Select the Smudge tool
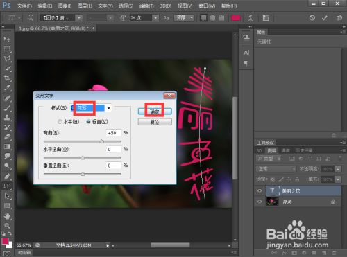 7,157
